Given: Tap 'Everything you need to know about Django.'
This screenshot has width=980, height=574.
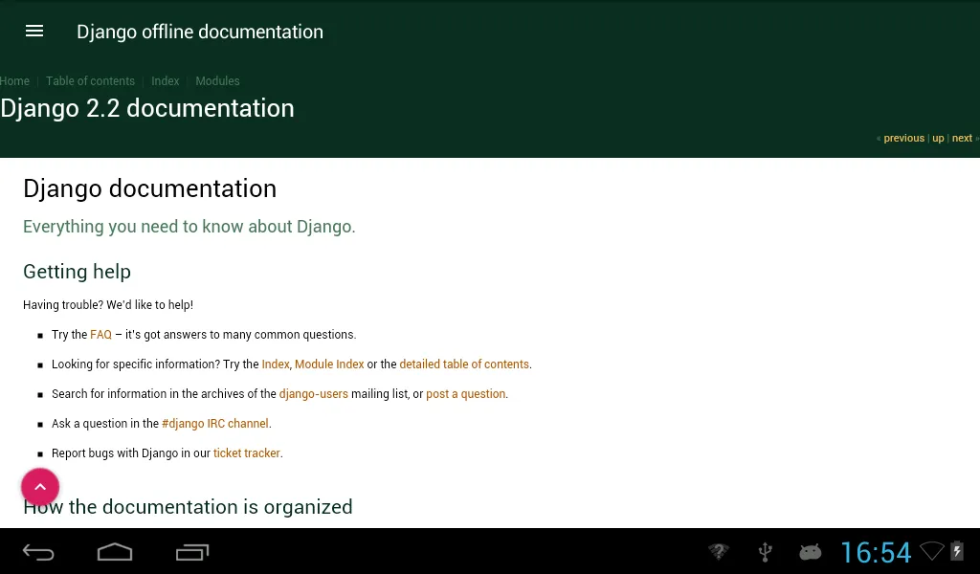Looking at the screenshot, I should point(189,227).
